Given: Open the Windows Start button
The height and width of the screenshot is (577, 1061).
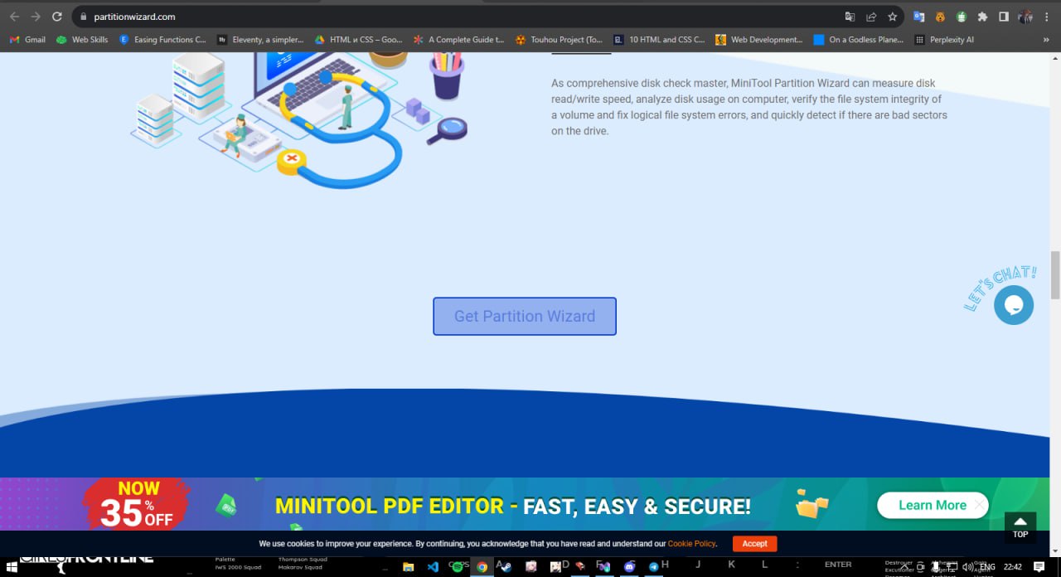Looking at the screenshot, I should [x=12, y=567].
